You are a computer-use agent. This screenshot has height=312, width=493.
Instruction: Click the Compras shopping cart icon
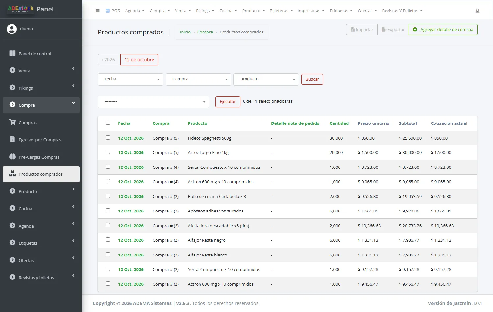tap(12, 122)
